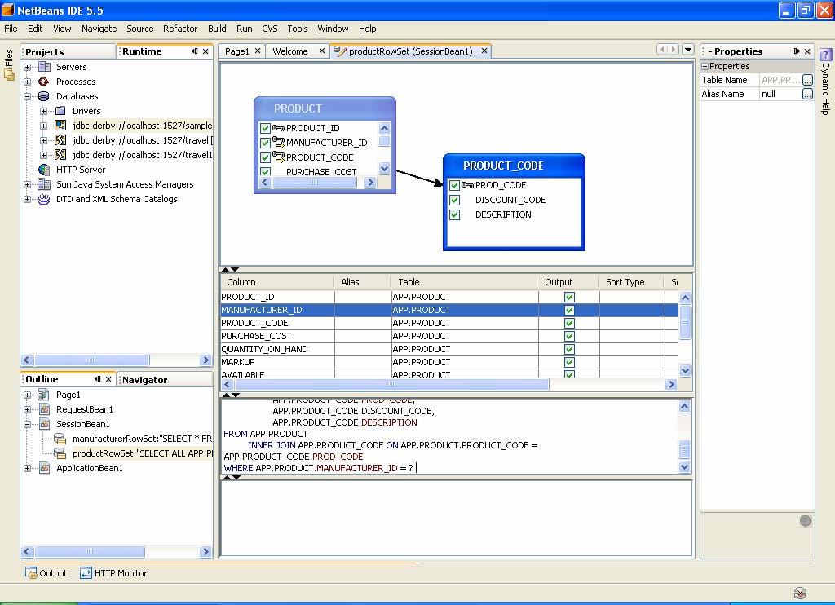Click the Databases cylinder icon
The width and height of the screenshot is (835, 605).
[44, 96]
